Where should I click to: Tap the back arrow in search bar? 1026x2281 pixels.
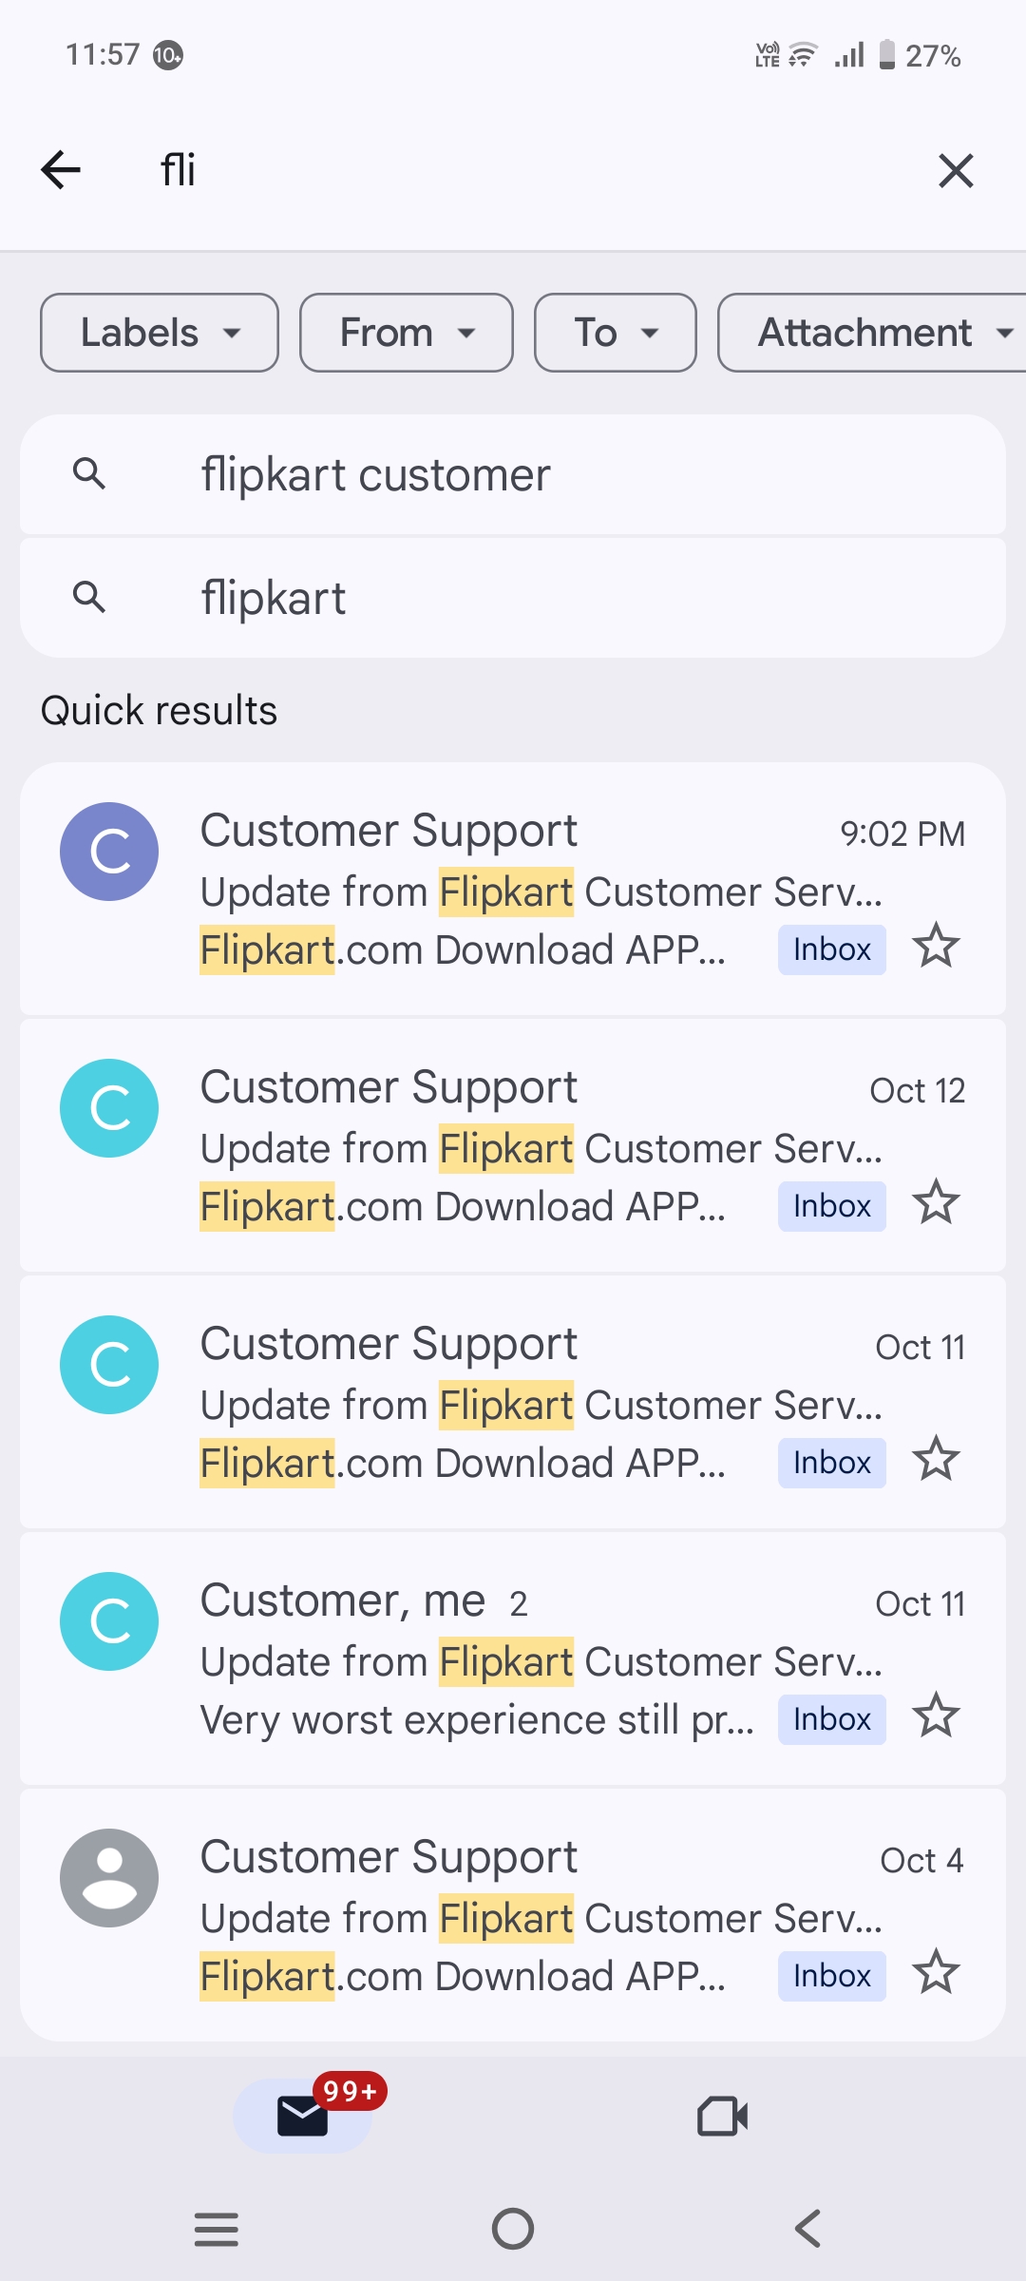pyautogui.click(x=62, y=171)
